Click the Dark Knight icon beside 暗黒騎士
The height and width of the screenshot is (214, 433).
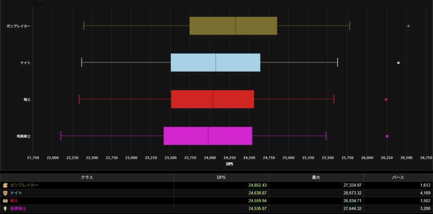tap(5, 208)
